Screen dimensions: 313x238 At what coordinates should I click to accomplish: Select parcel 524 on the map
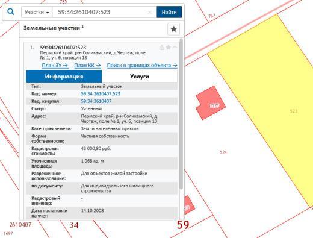[x=223, y=152]
